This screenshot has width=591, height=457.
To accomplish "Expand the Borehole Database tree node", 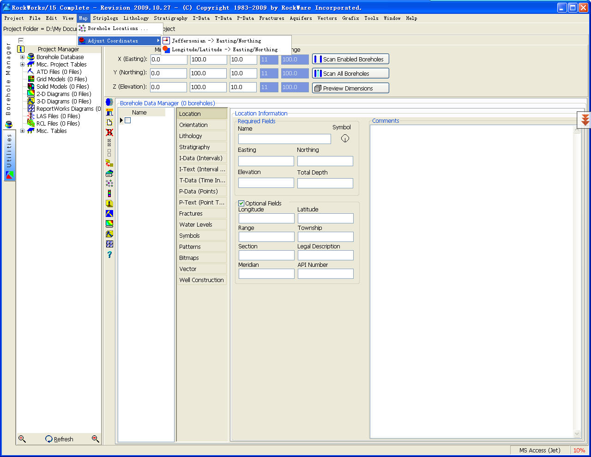I will [x=22, y=57].
